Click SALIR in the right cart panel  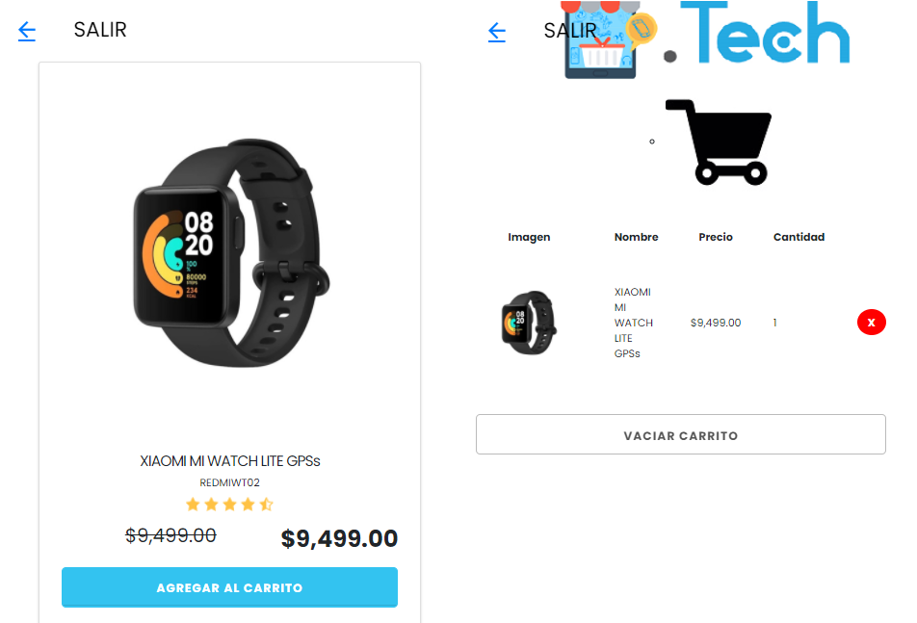569,31
